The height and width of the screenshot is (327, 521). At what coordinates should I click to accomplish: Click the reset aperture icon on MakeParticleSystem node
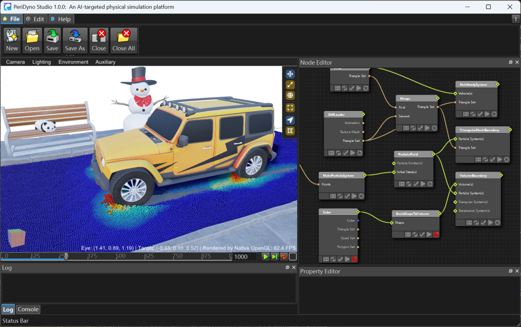click(x=361, y=196)
